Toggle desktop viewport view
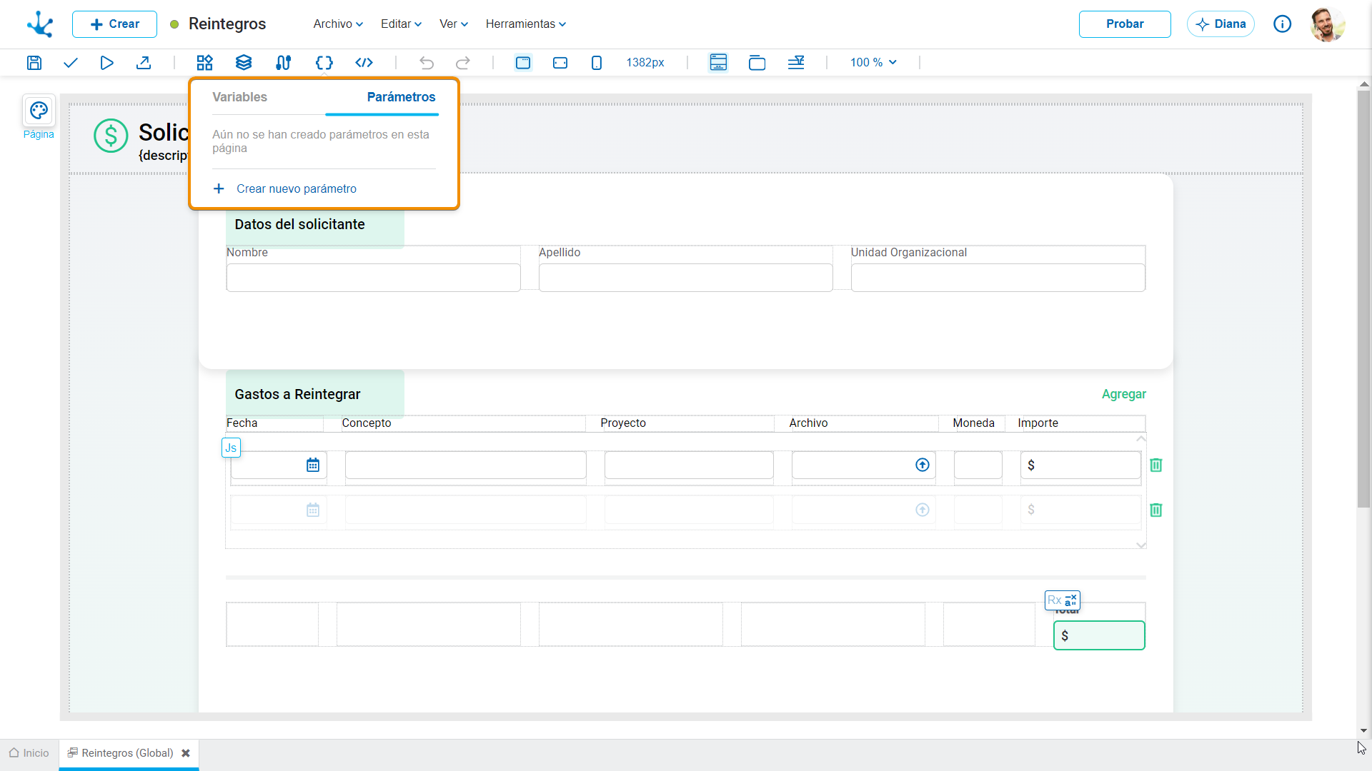Viewport: 1372px width, 771px height. [523, 63]
